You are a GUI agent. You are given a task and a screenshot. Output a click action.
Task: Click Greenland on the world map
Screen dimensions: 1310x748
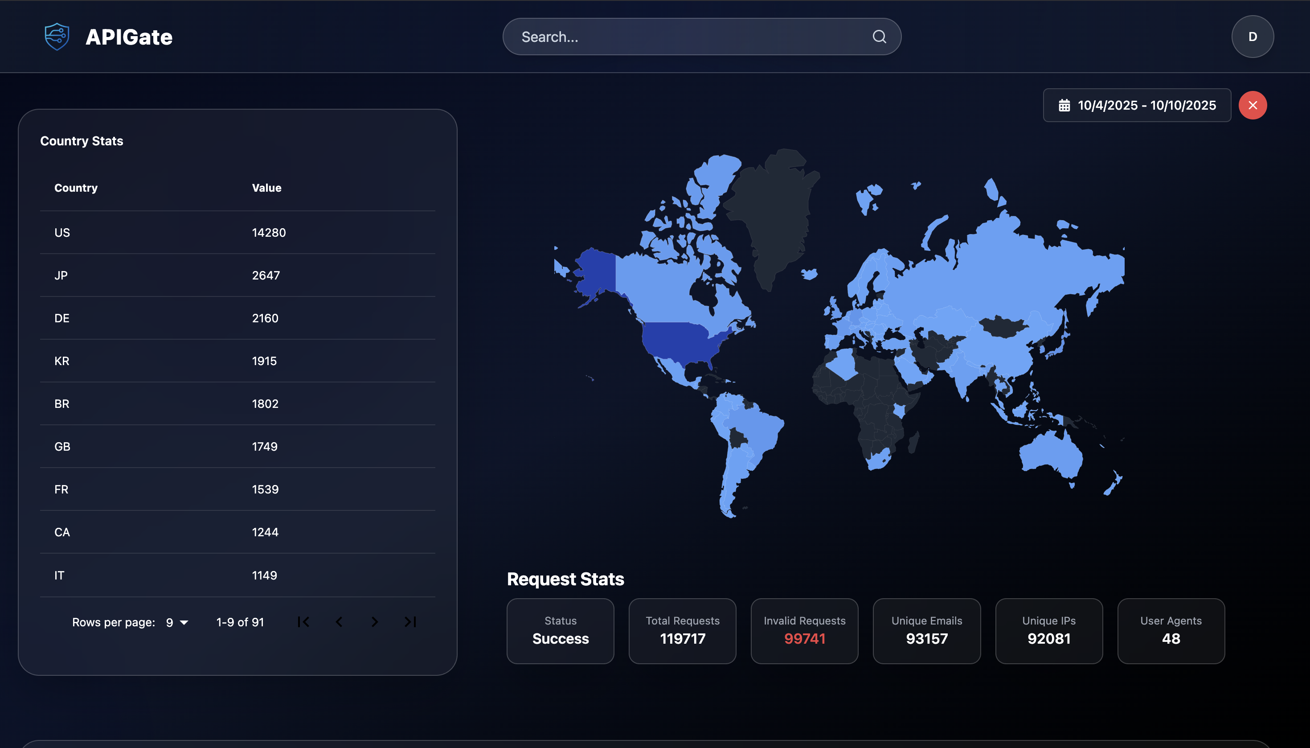pyautogui.click(x=775, y=216)
